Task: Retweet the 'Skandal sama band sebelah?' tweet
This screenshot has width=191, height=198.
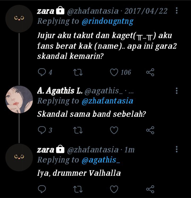Action: [x=78, y=130]
